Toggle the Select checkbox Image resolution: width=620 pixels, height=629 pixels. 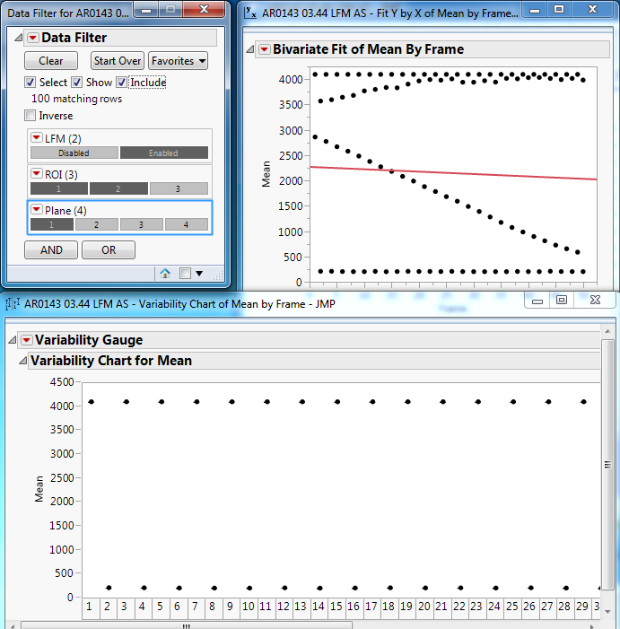(x=31, y=83)
